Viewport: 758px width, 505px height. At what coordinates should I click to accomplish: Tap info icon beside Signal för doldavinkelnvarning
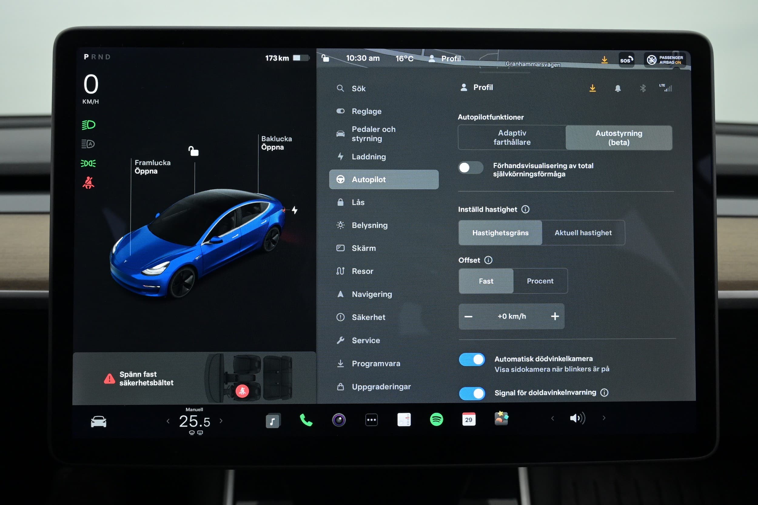tap(604, 392)
